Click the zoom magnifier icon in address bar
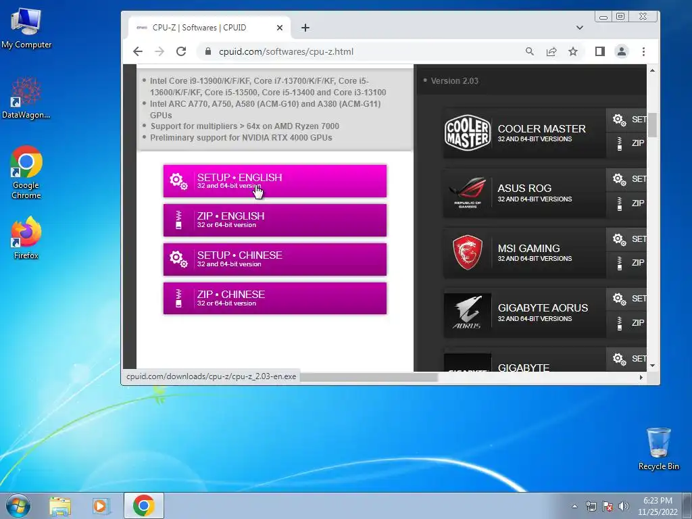692x519 pixels. 530,51
